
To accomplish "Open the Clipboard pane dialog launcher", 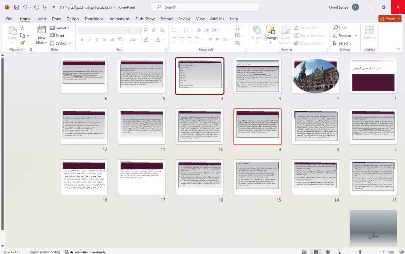I will (31, 49).
